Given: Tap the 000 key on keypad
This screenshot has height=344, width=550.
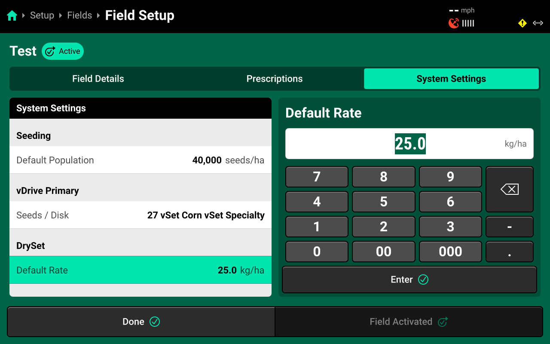Looking at the screenshot, I should pyautogui.click(x=450, y=252).
